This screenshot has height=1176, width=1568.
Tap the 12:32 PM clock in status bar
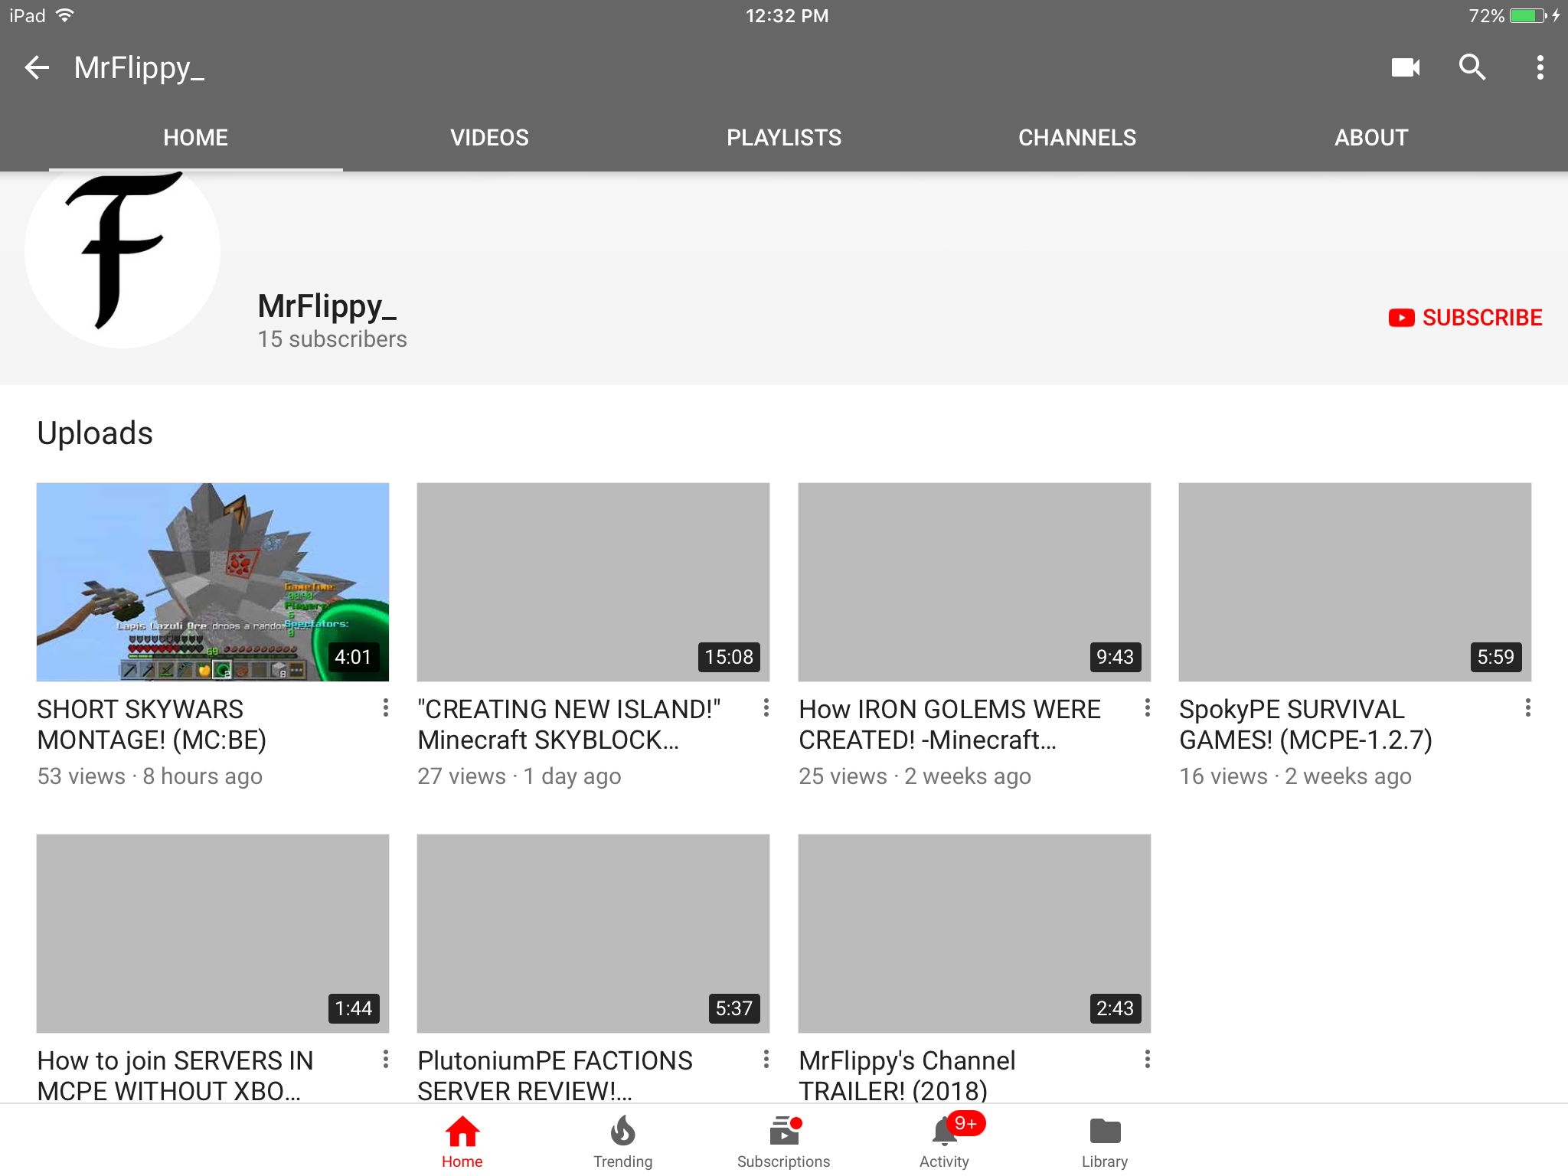coord(787,16)
